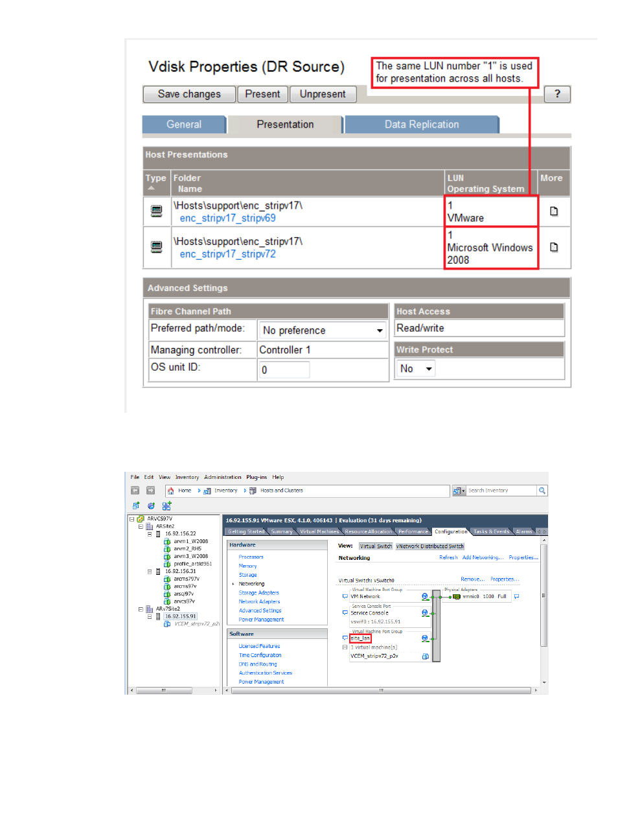
Task: Click the Inventory breadcrumb icon
Action: pos(207,491)
